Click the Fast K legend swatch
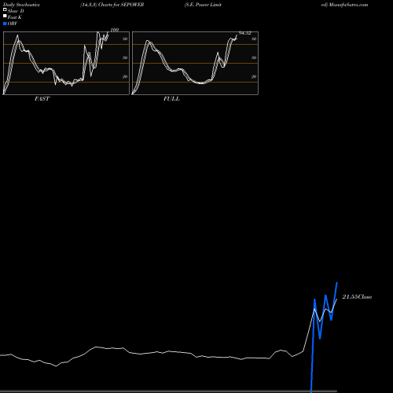Image resolution: width=393 pixels, height=393 pixels. click(5, 16)
